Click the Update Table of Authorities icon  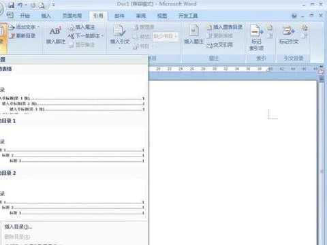pos(305,35)
